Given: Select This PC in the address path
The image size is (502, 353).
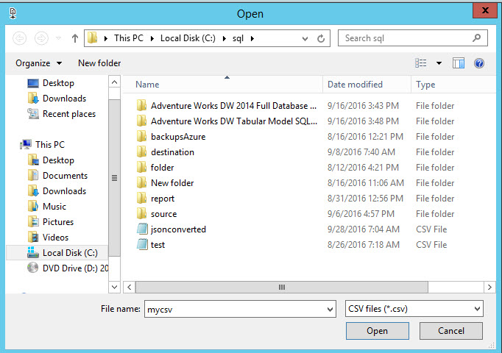Looking at the screenshot, I should click(129, 38).
